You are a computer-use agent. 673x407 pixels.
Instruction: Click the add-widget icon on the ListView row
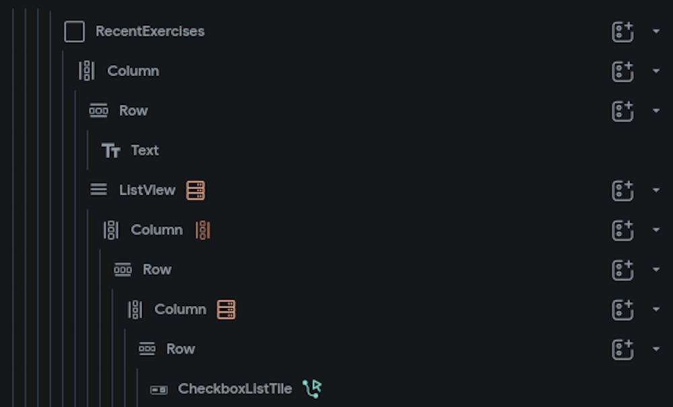623,190
